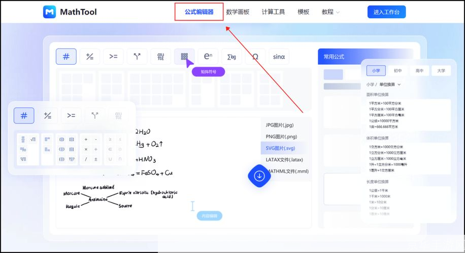Image resolution: width=465 pixels, height=253 pixels.
Task: Insert the plus sign from the floating panel
Action: click(86, 140)
